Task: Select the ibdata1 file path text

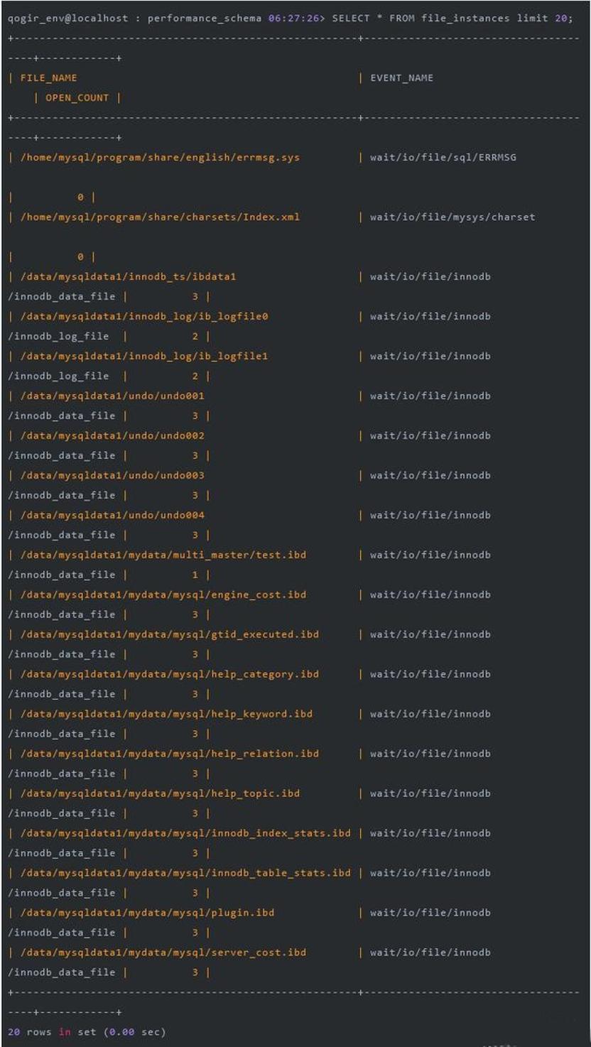Action: pos(128,276)
